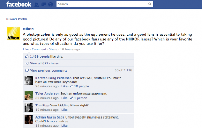Image resolution: width=202 pixels, height=128 pixels.
Task: Open friend requests icon in header
Action: click(37, 4)
